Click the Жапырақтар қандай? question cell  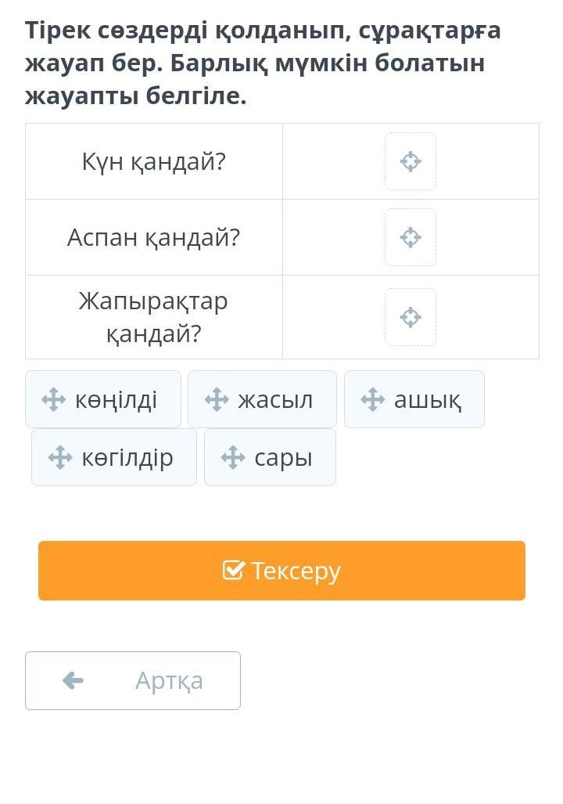(x=154, y=317)
